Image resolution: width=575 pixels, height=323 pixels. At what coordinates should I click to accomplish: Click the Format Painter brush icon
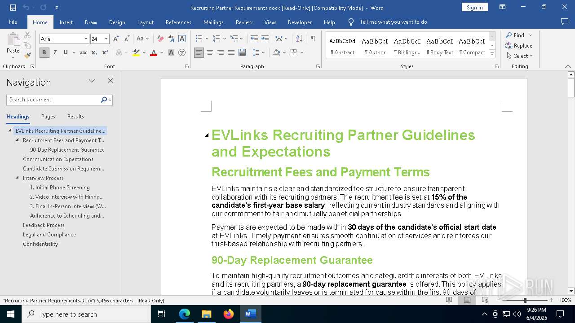[27, 56]
